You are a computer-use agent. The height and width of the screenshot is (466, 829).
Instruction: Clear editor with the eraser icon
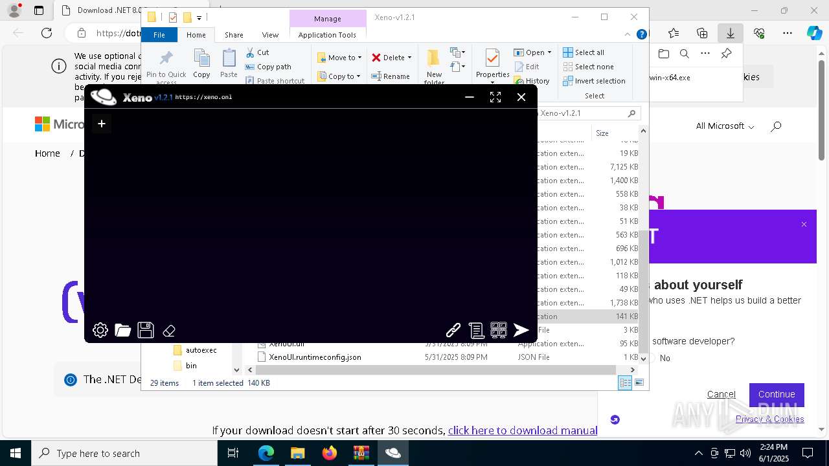[169, 331]
